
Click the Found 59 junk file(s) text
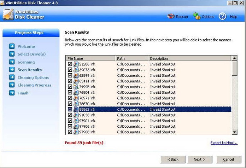pyautogui.click(x=84, y=143)
